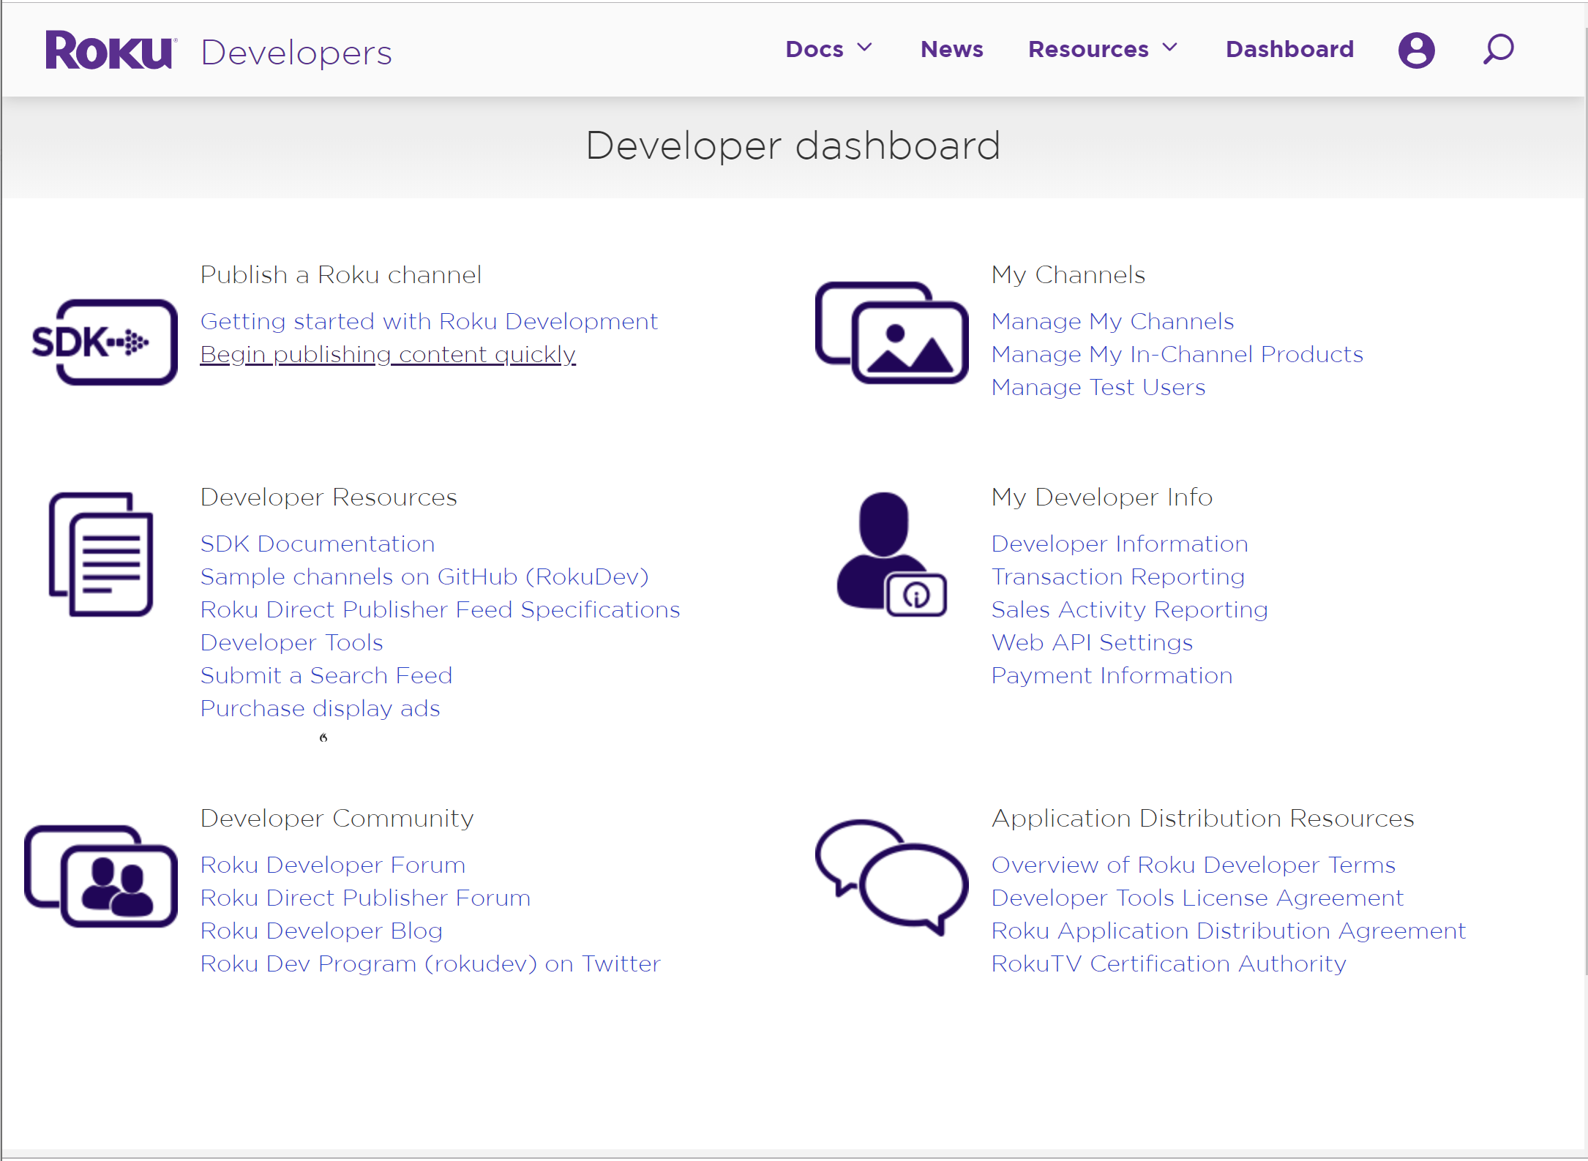This screenshot has width=1588, height=1161.
Task: Click the Distribution Resources speech bubbles icon
Action: (x=891, y=877)
